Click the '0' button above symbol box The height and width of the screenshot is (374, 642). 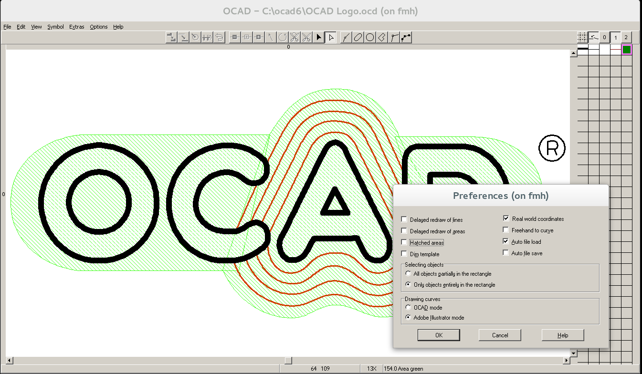604,37
